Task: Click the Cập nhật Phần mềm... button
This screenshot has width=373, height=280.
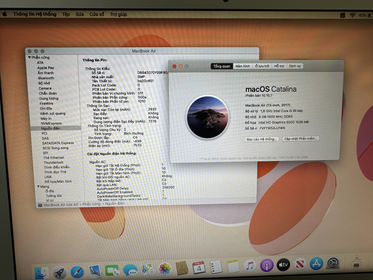Action: point(301,139)
